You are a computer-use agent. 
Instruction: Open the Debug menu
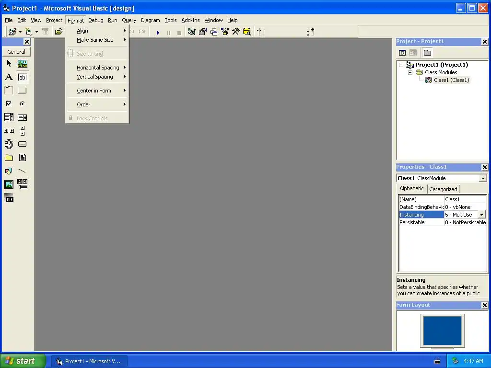pyautogui.click(x=95, y=20)
